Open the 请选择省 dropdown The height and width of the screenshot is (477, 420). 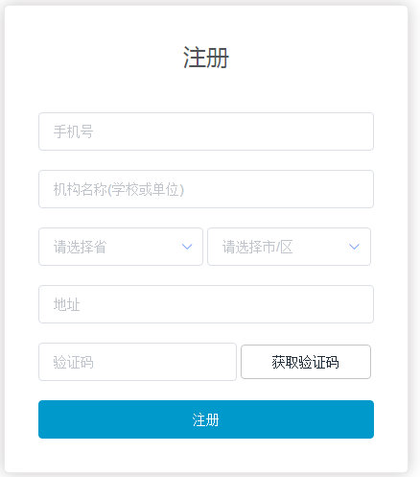click(x=121, y=247)
